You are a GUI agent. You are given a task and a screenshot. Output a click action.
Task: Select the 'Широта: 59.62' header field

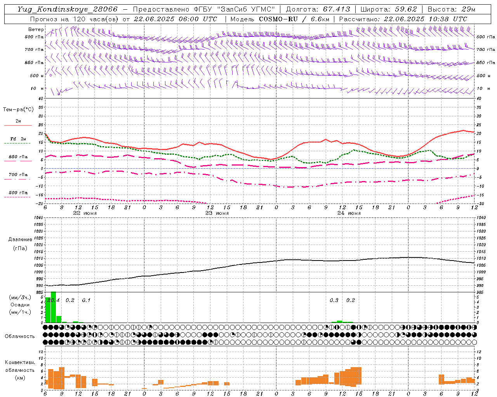click(389, 9)
